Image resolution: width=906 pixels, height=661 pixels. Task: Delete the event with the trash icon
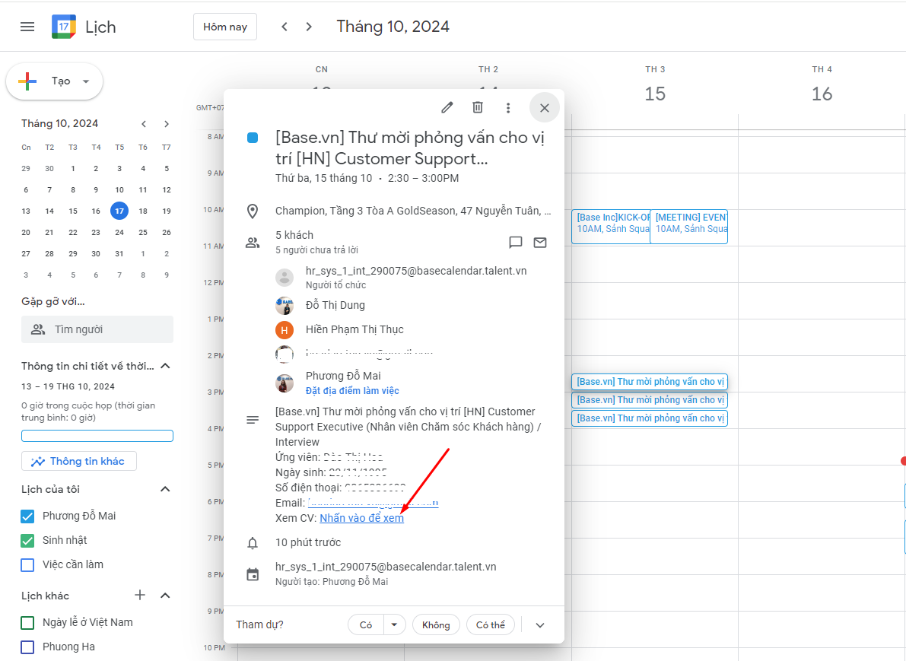pyautogui.click(x=477, y=107)
